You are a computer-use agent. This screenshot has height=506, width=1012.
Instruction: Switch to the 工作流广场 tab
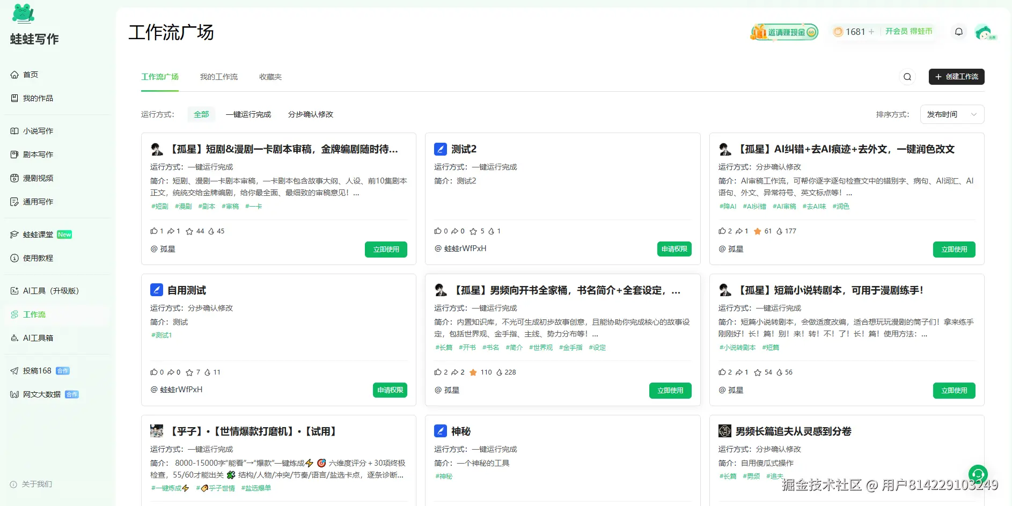coord(160,77)
